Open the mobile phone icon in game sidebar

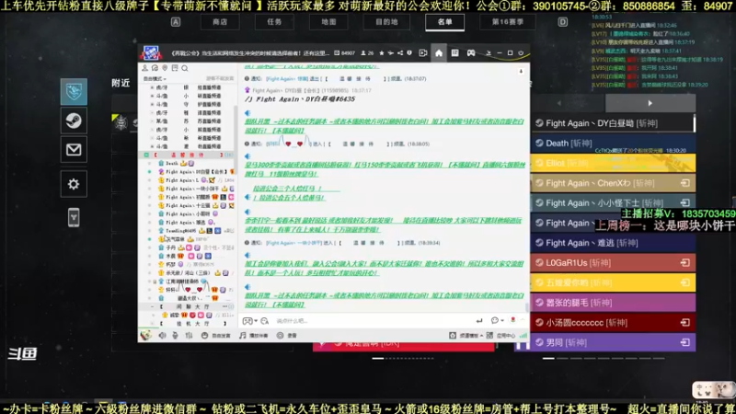point(74,217)
